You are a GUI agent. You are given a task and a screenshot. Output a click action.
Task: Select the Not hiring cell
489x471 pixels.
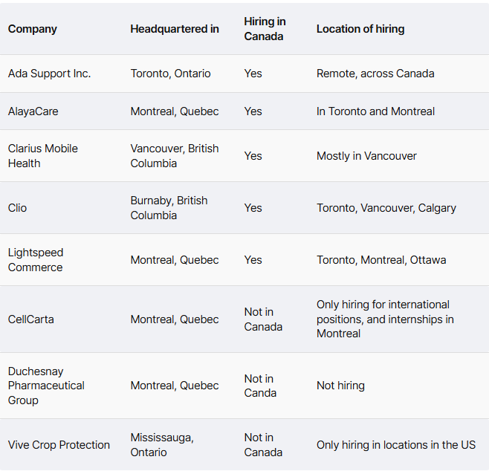point(340,386)
